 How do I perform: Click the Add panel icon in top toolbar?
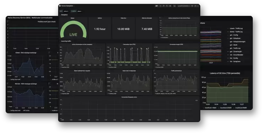pyautogui.click(x=157, y=6)
